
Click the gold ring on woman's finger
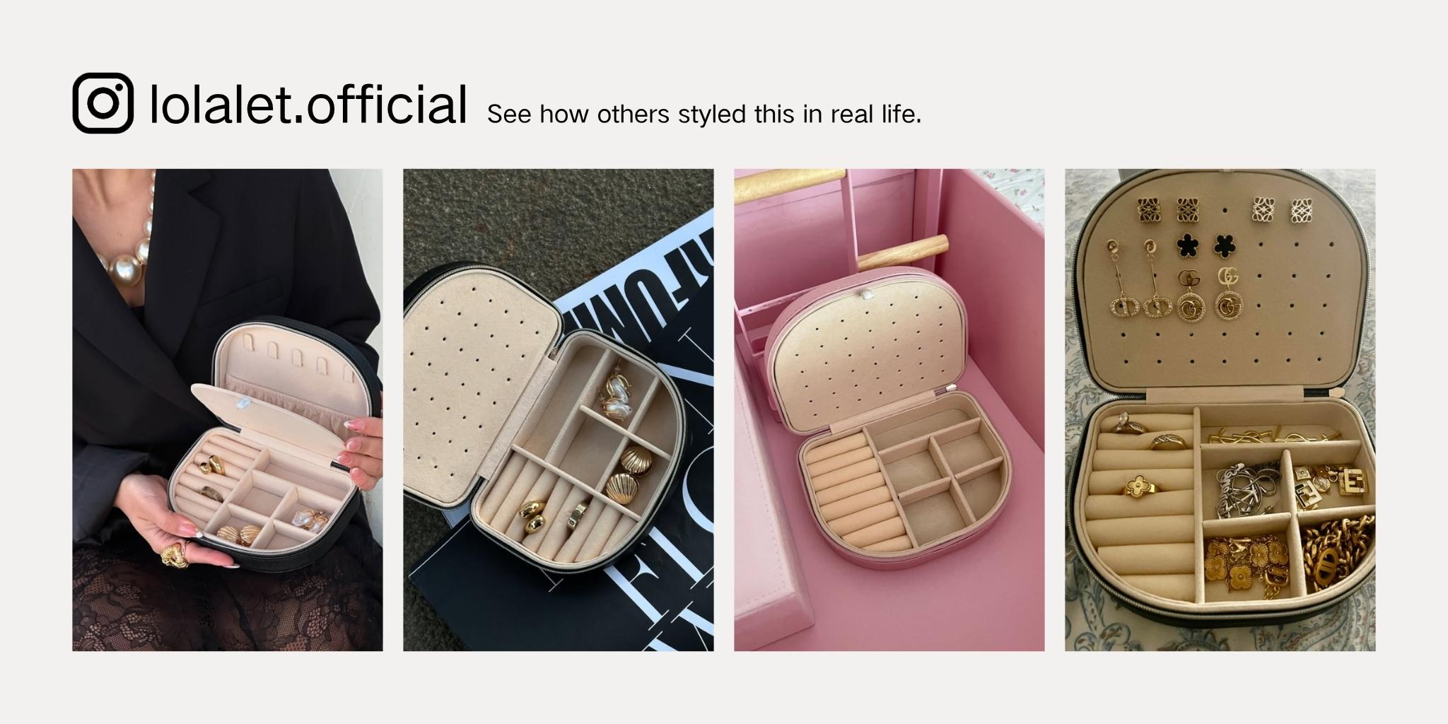(x=175, y=555)
